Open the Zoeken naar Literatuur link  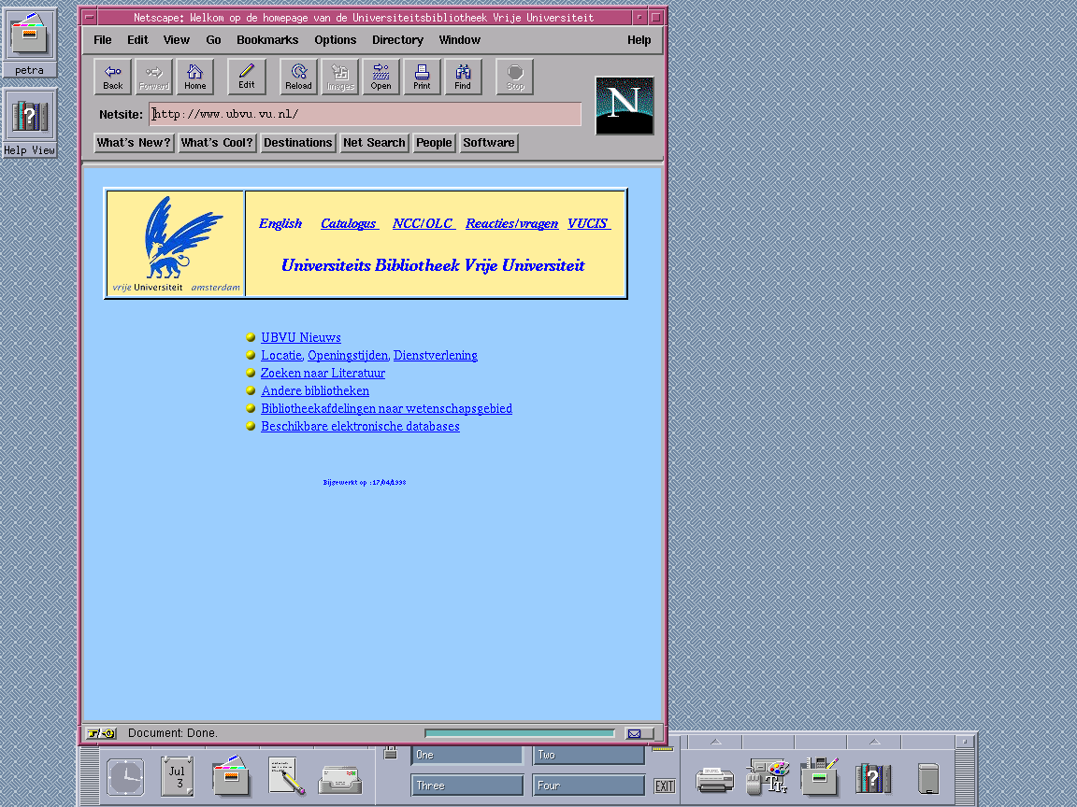323,373
